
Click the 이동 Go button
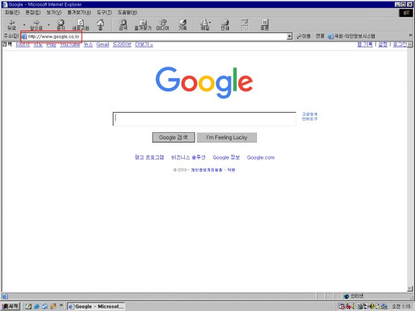pyautogui.click(x=303, y=36)
